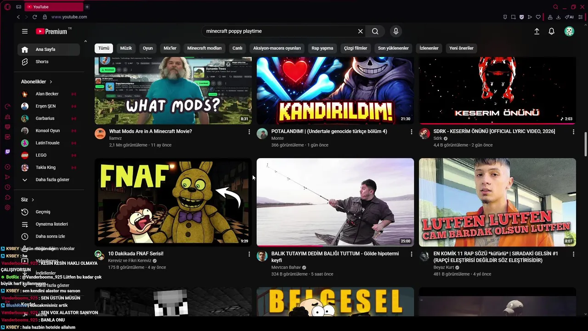Select the Çizgi filmler chip
Screen dimensions: 588x331
(356, 48)
